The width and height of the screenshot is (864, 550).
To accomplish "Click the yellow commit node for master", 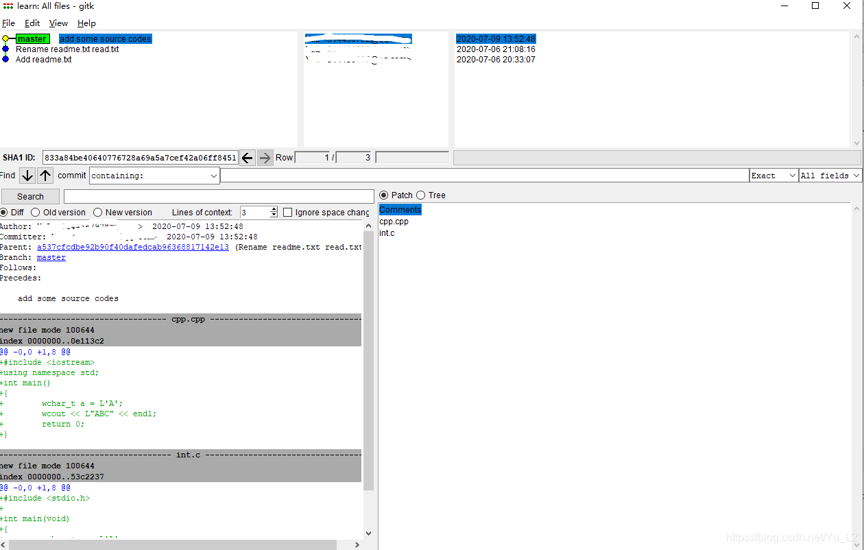I will click(5, 39).
